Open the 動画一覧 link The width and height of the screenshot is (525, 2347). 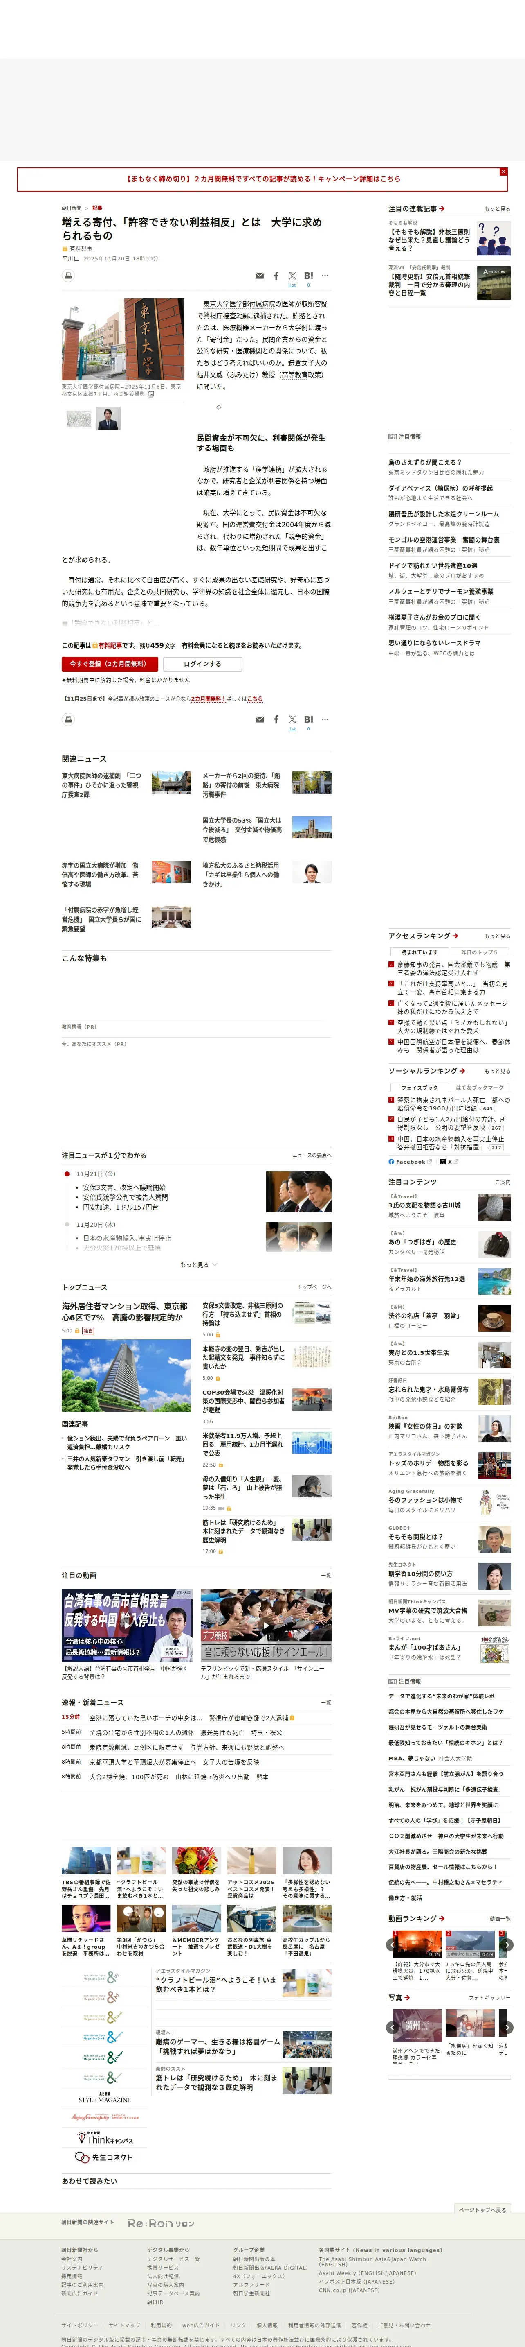[500, 1919]
